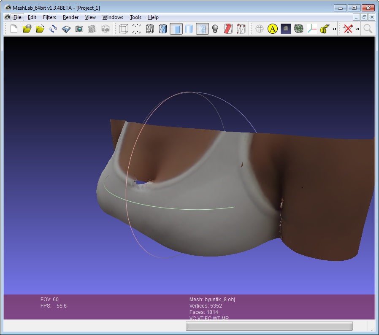Image resolution: width=379 pixels, height=335 pixels.
Task: Toggle the Light bulb on/off
Action: coord(215,29)
